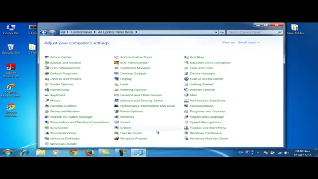Launch Internet Explorer from the taskbar
The height and width of the screenshot is (179, 318).
(x=25, y=152)
